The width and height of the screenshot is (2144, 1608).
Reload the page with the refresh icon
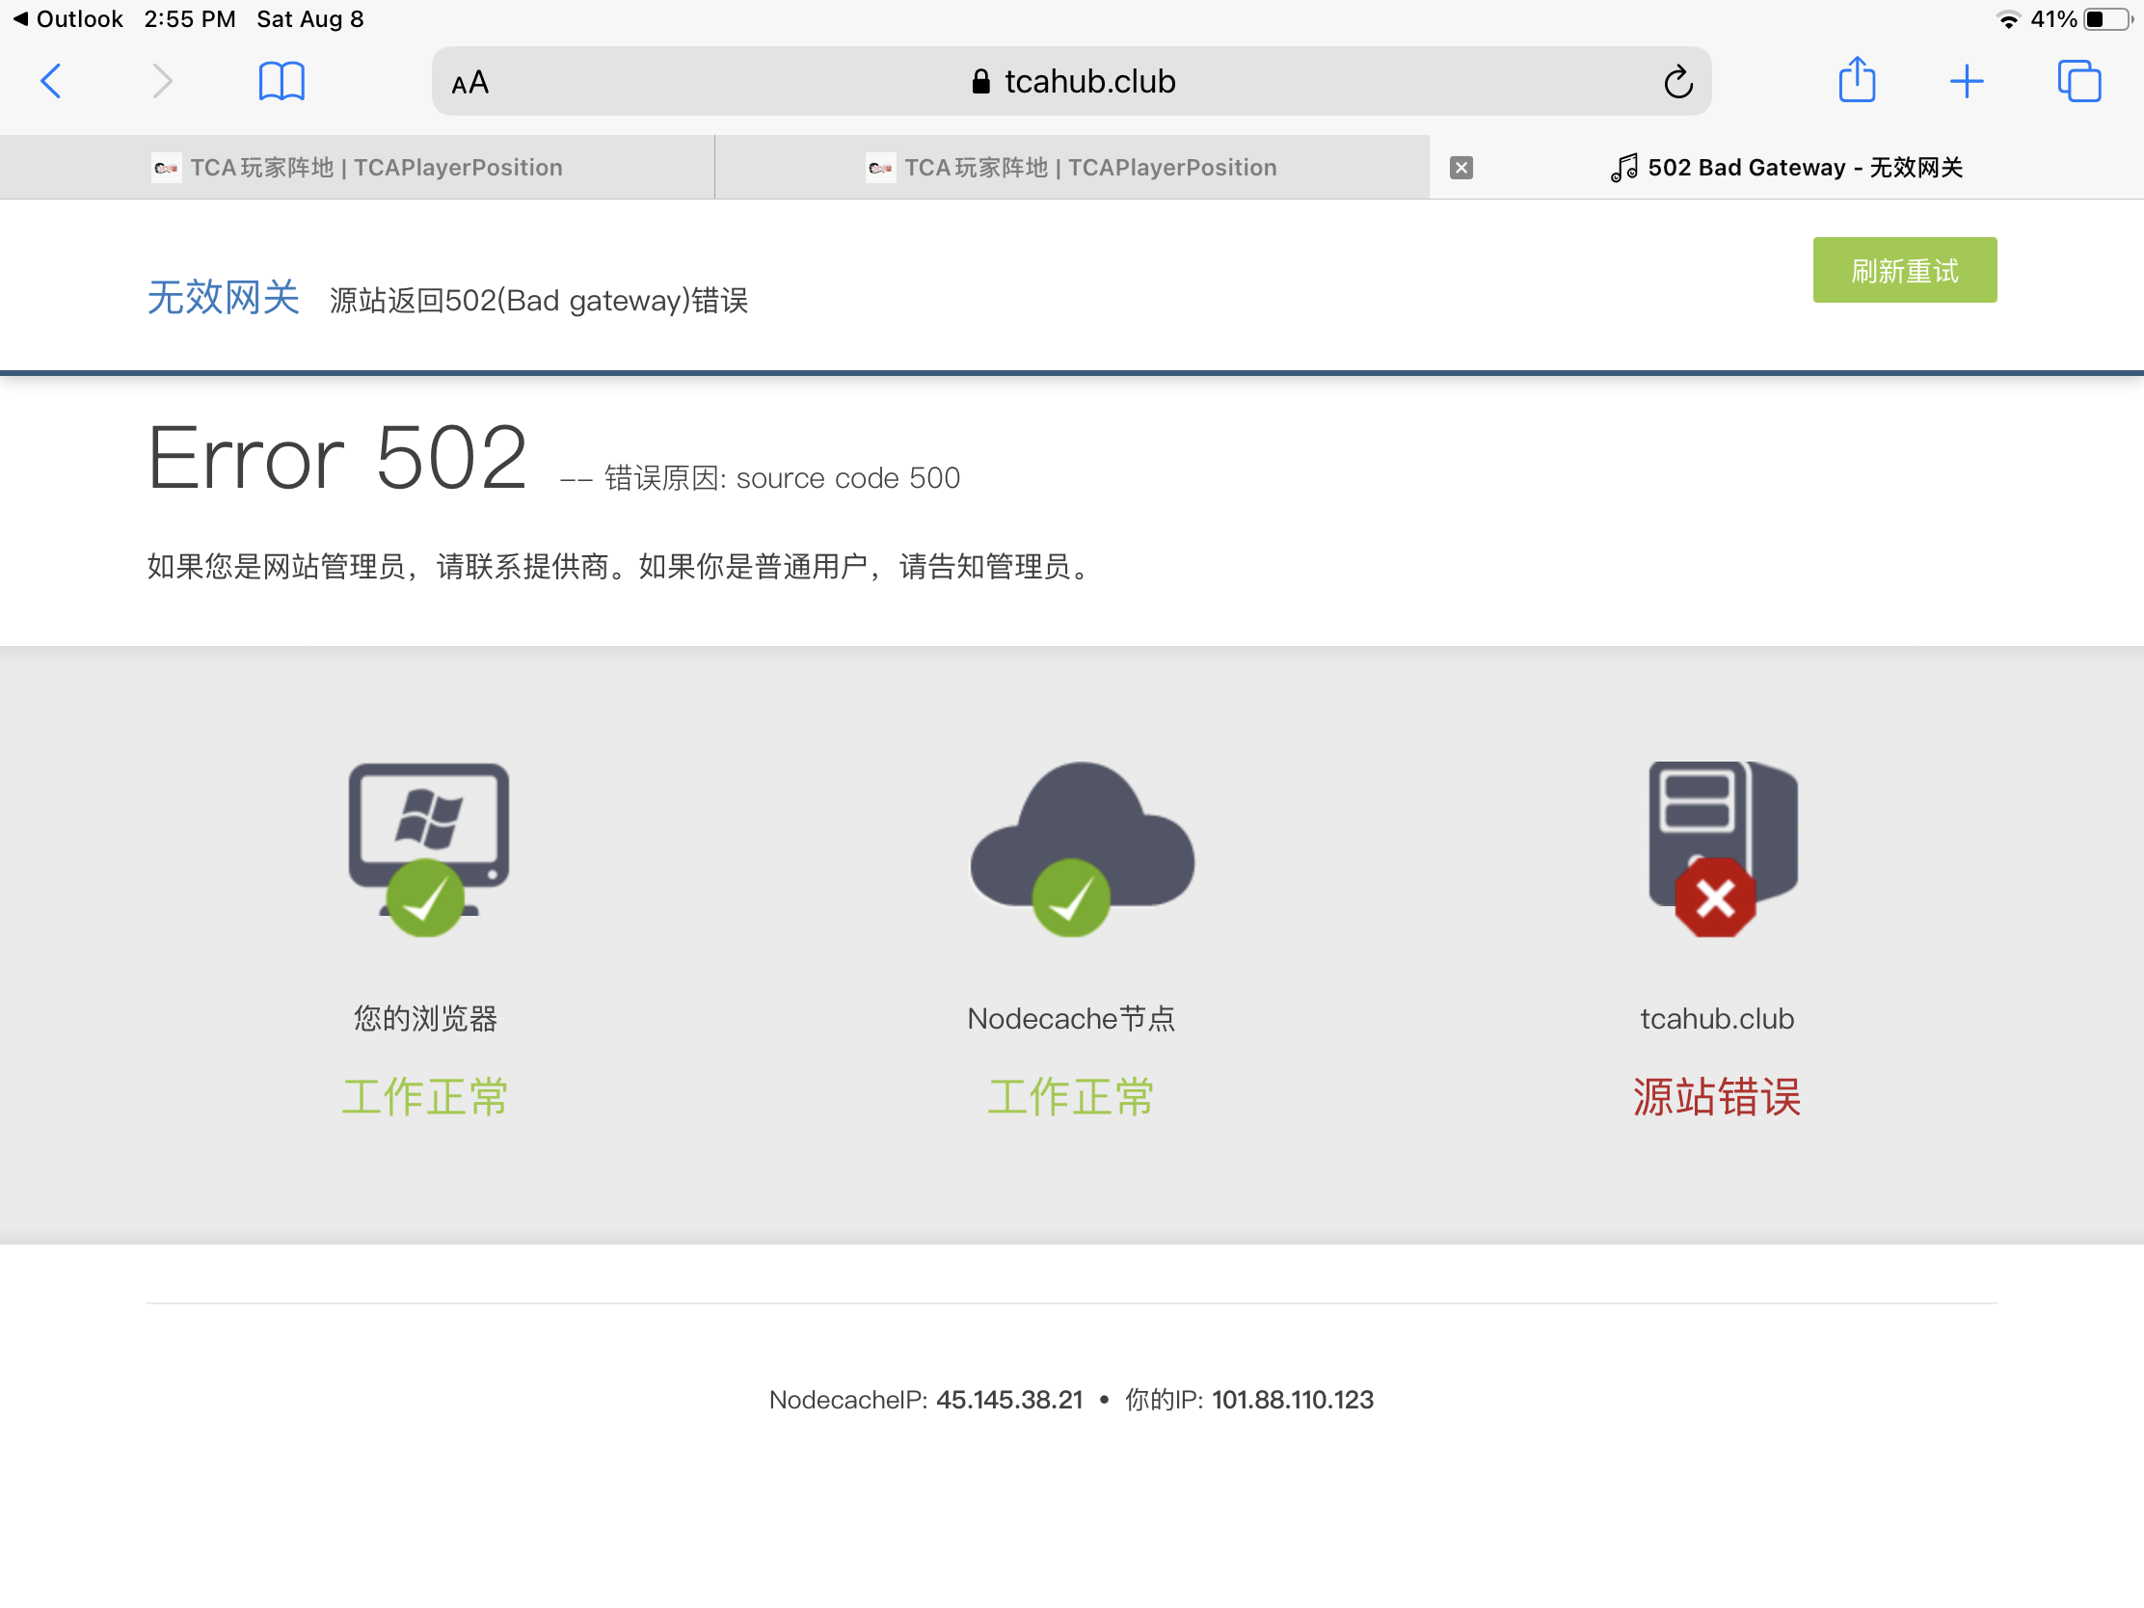click(x=1677, y=82)
